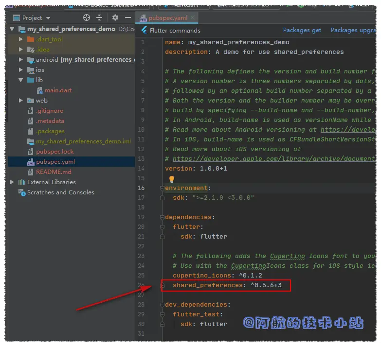The image size is (381, 346).
Task: Click the description line in editor
Action: (254, 52)
